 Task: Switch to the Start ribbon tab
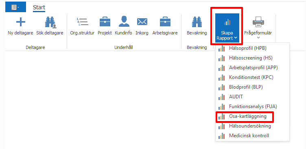[39, 7]
